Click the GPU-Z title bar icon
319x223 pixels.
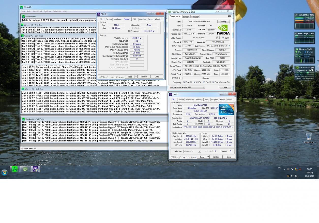point(170,12)
